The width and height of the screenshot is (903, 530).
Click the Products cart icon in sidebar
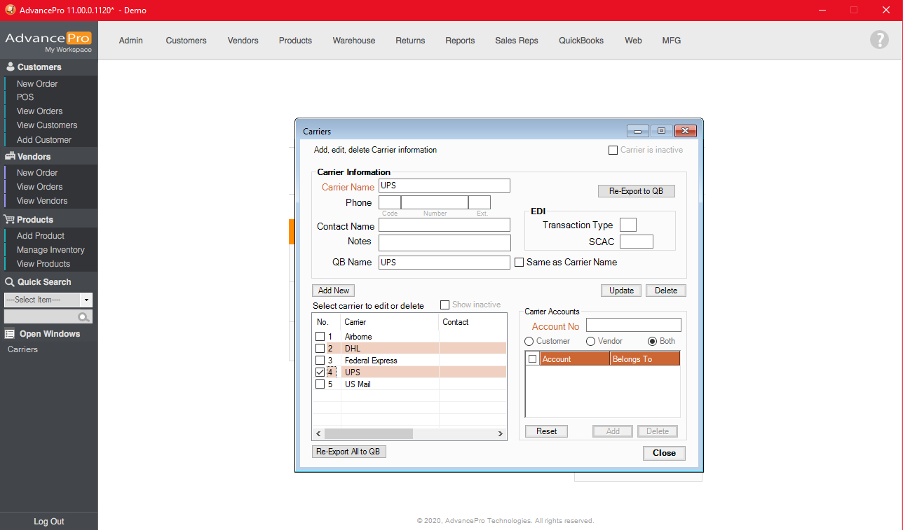point(10,220)
